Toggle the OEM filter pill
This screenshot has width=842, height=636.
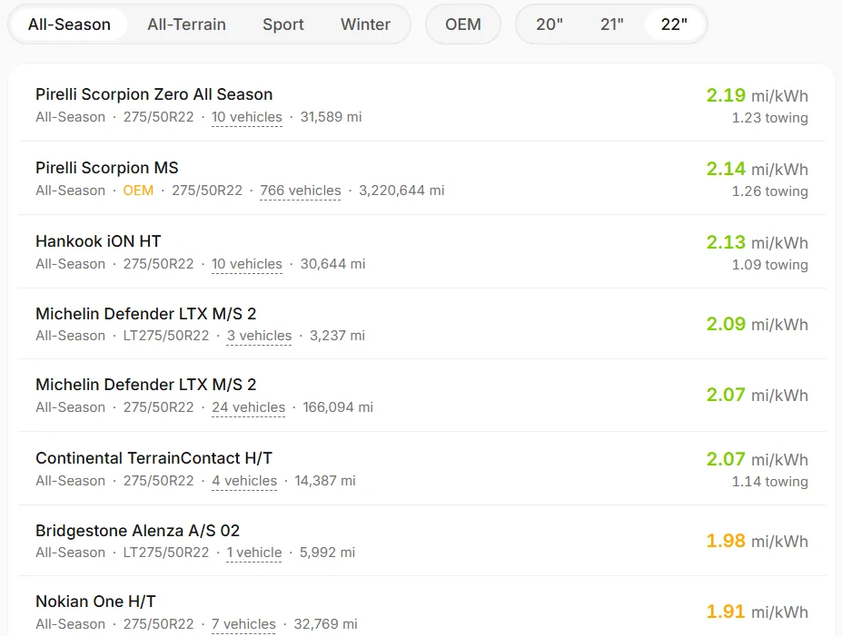tap(463, 24)
